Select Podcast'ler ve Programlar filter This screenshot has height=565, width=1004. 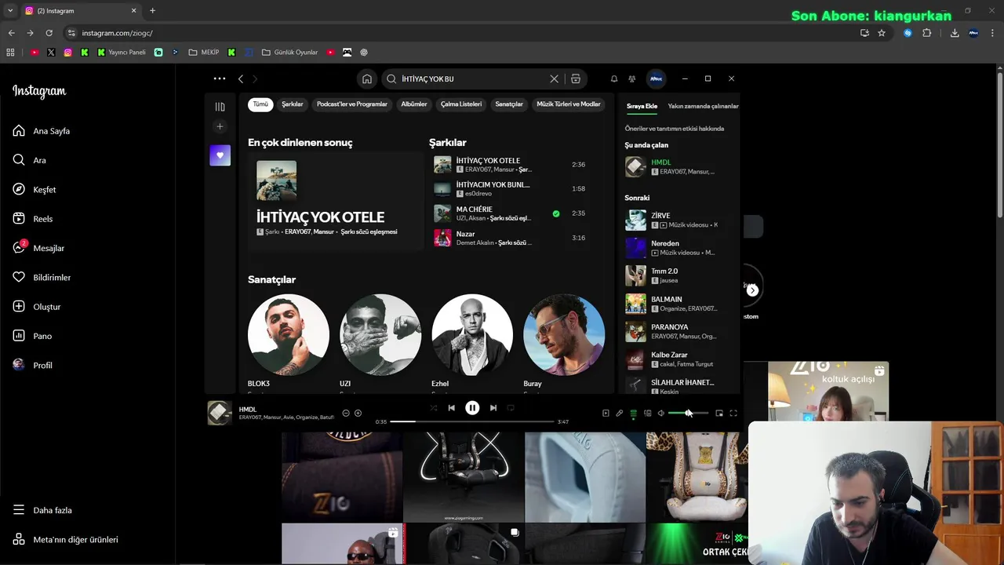[352, 104]
